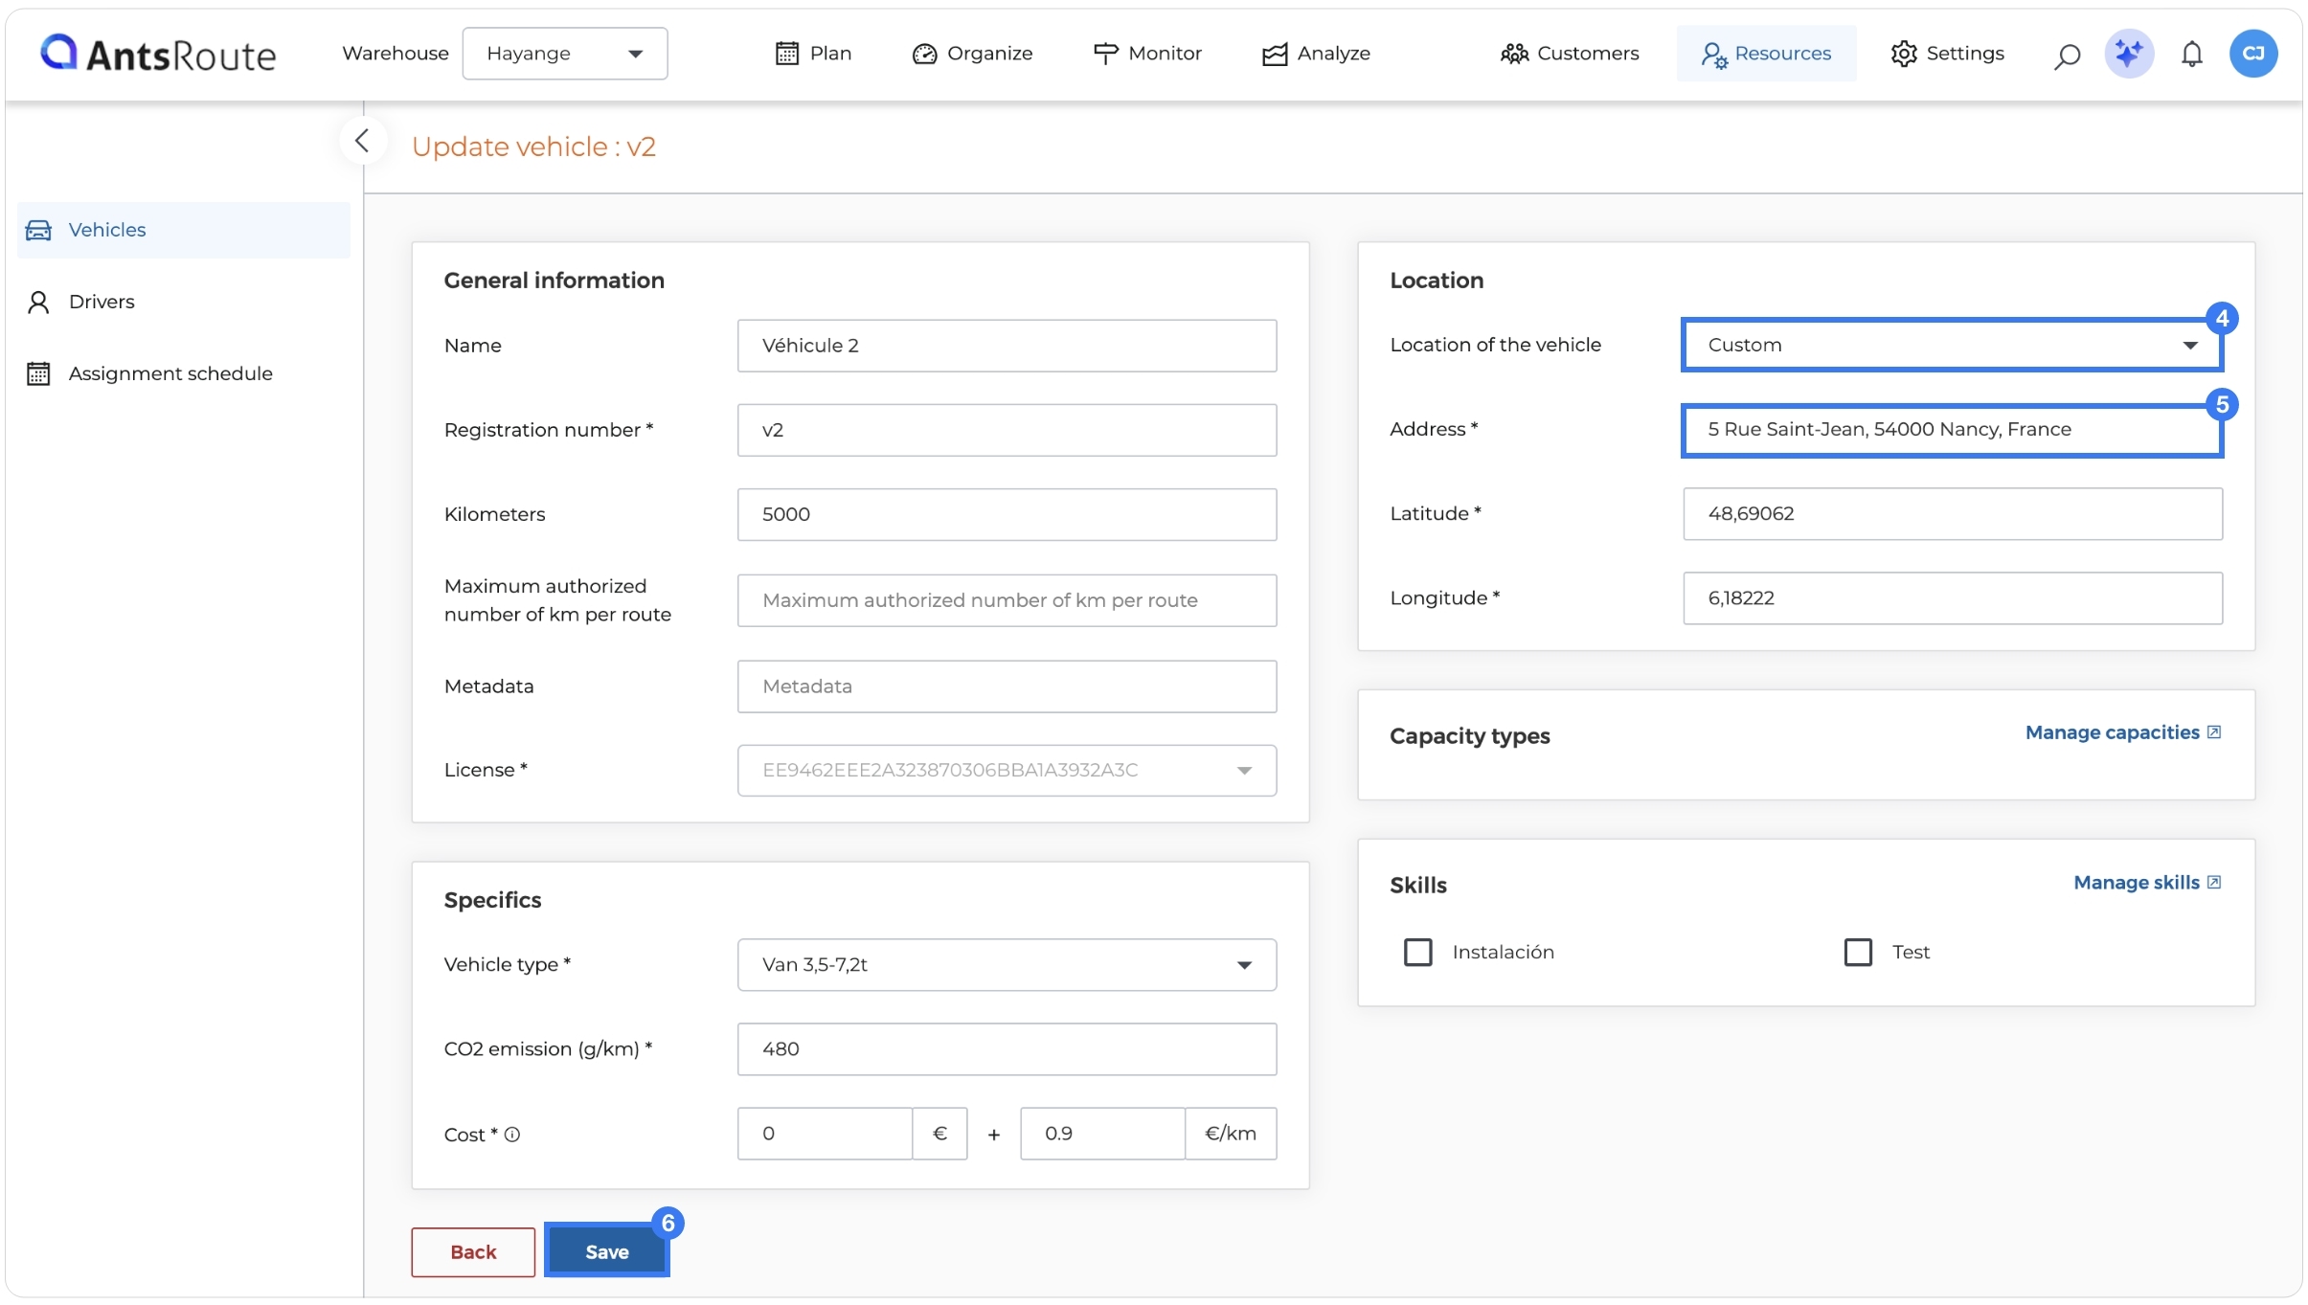2308x1305 pixels.
Task: Click the Drivers person icon in sidebar
Action: (x=38, y=303)
